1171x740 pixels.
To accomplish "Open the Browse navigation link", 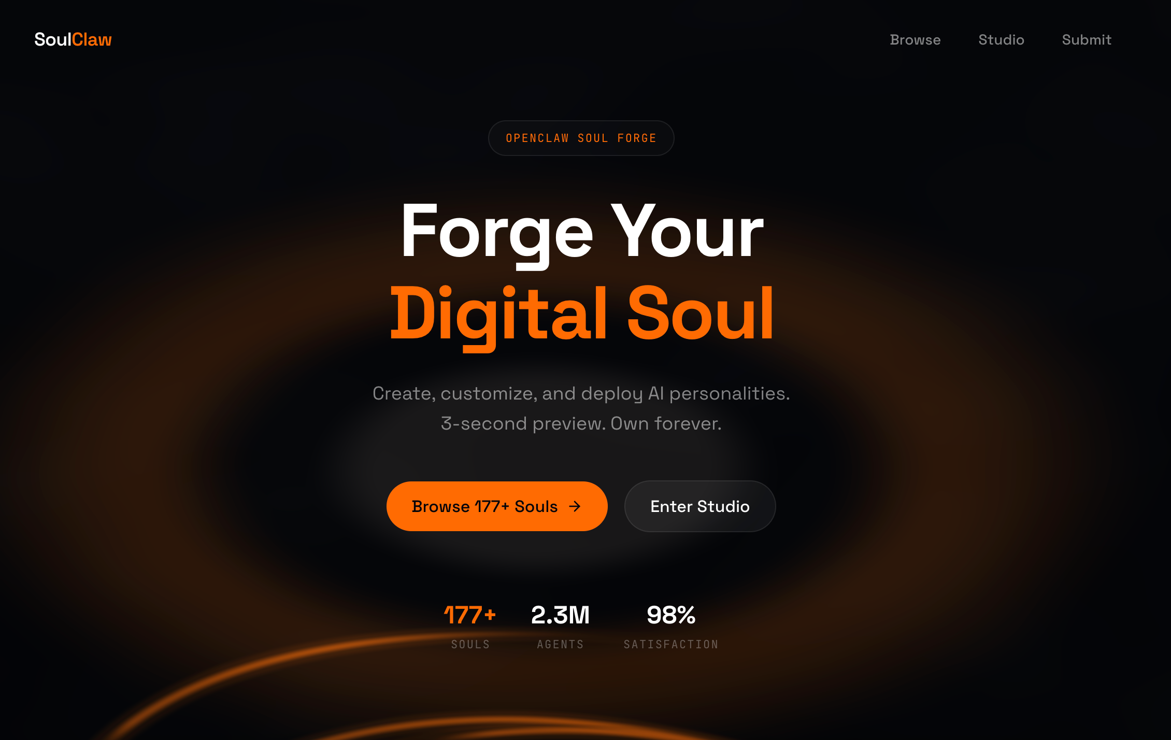I will [915, 39].
